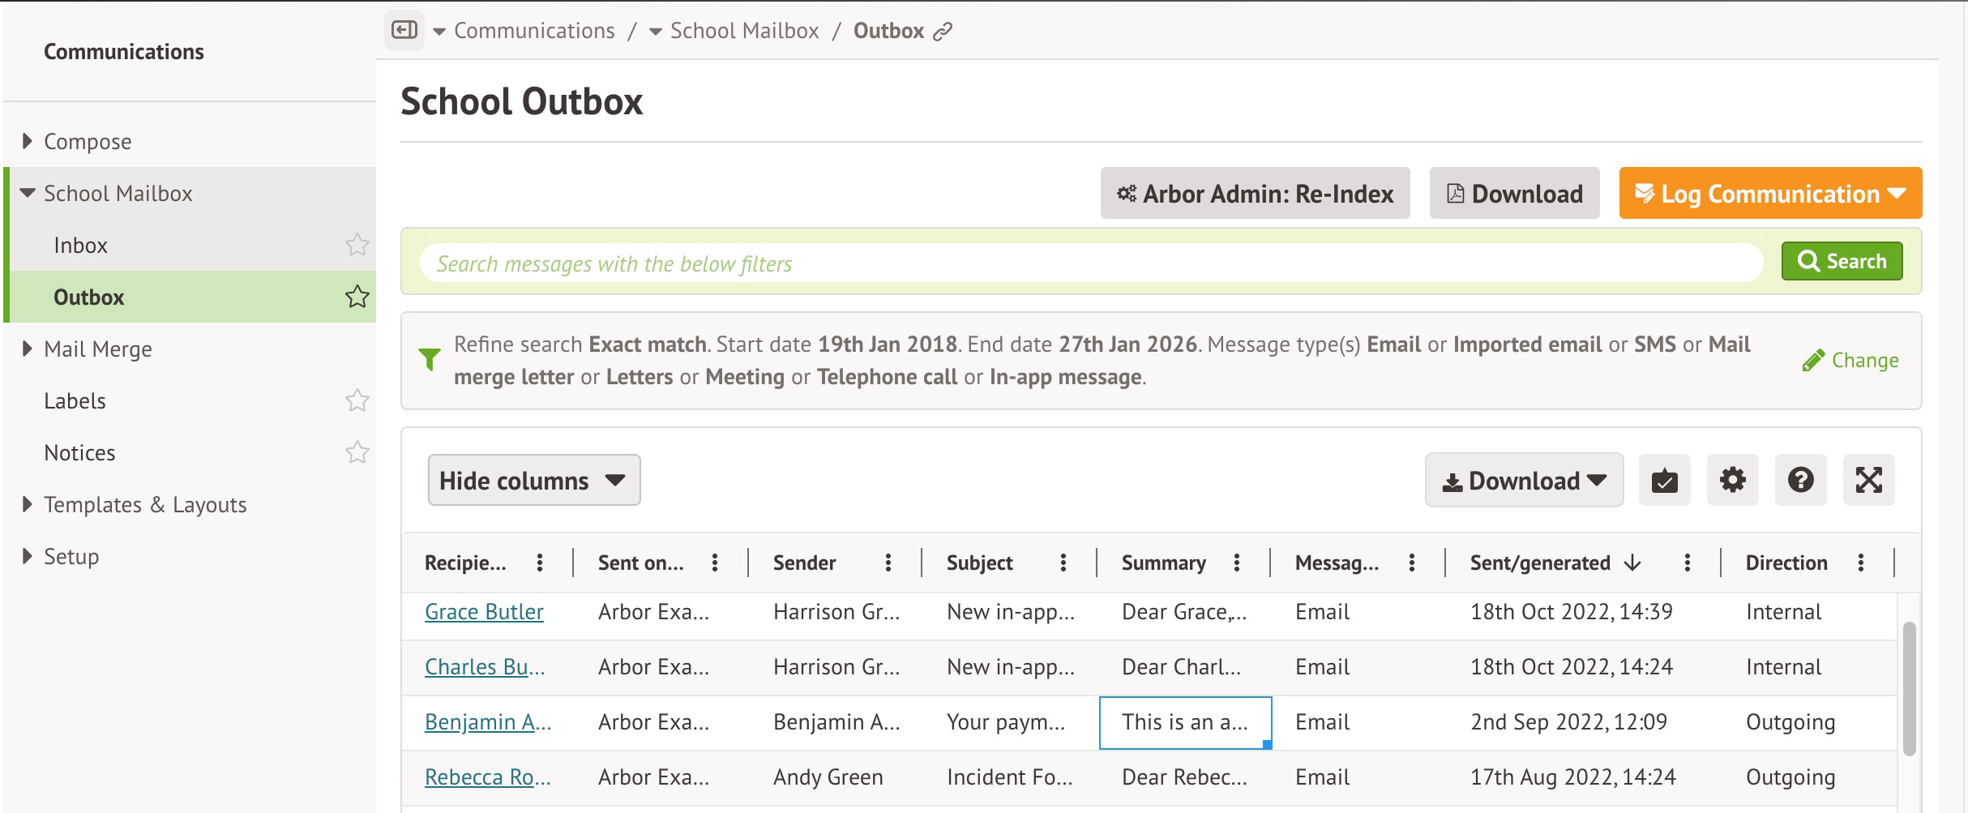Open Notices in the sidebar
Image resolution: width=1968 pixels, height=813 pixels.
[x=79, y=452]
